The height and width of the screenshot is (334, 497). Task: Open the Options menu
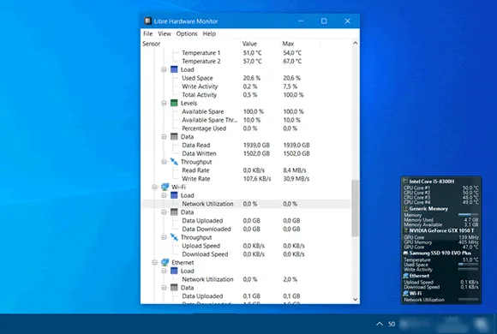tap(187, 33)
